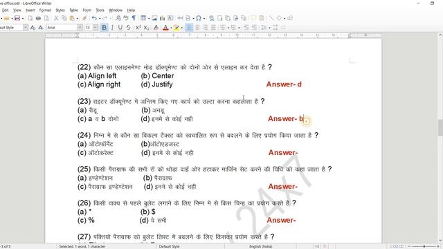Open Find and Replace icon
This screenshot has width=443, height=249.
(118, 19)
